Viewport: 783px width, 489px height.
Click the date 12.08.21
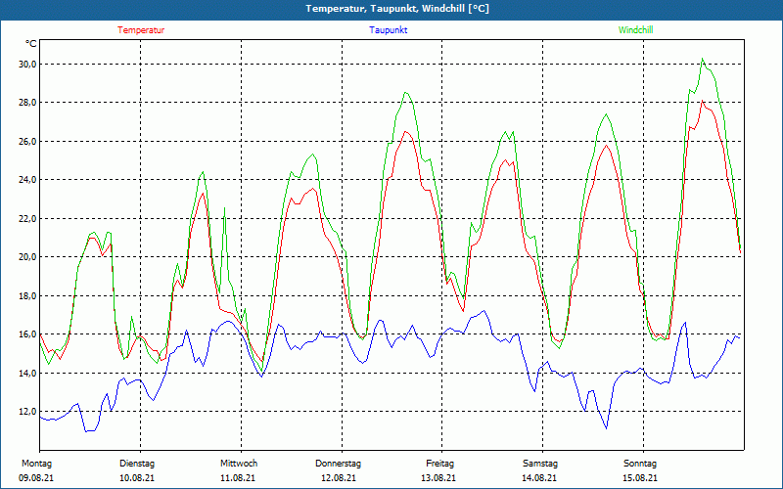[339, 478]
